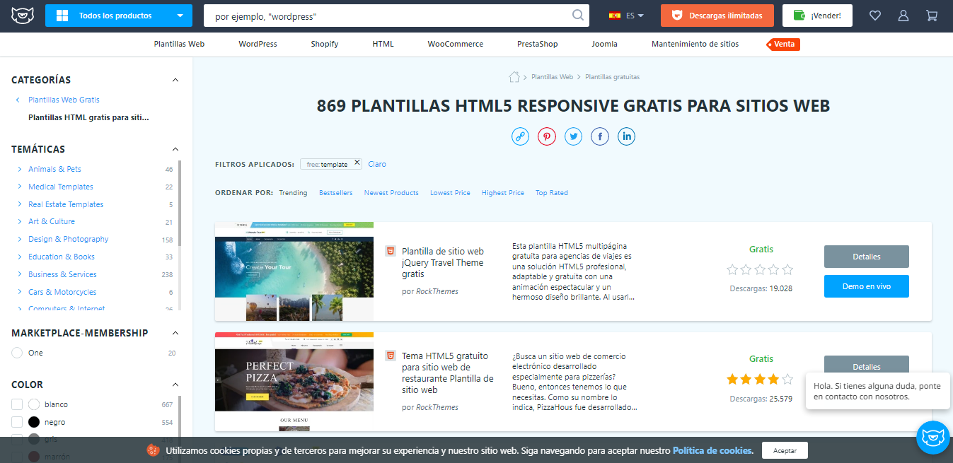Sort by Lowest Price

(x=450, y=193)
